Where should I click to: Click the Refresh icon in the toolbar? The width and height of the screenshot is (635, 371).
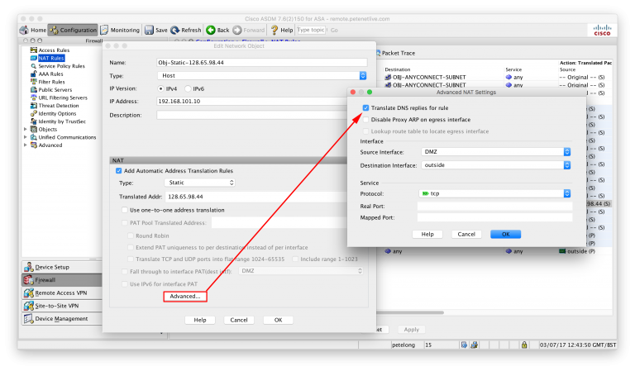(175, 30)
